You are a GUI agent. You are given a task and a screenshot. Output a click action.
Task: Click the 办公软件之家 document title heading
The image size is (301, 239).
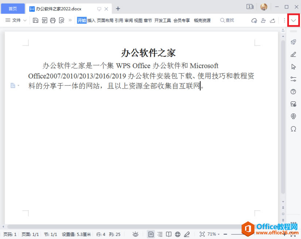148,53
